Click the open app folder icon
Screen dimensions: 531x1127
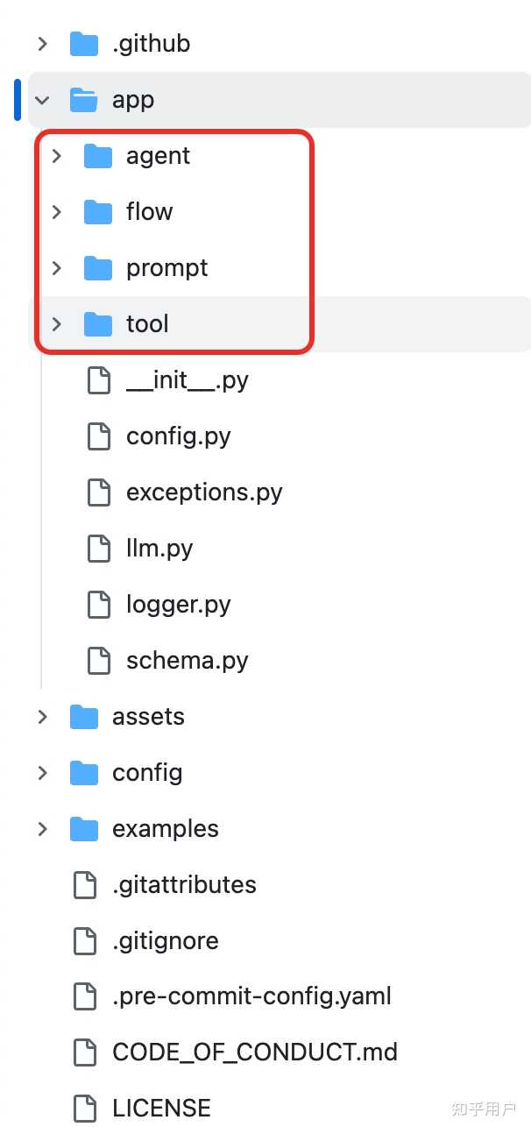click(83, 100)
